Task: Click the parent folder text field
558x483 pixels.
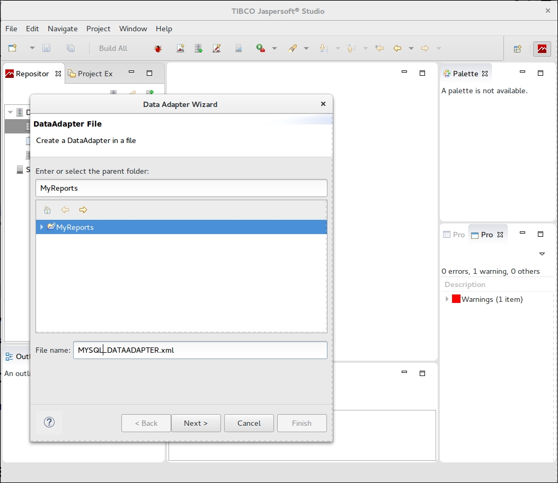Action: point(181,188)
